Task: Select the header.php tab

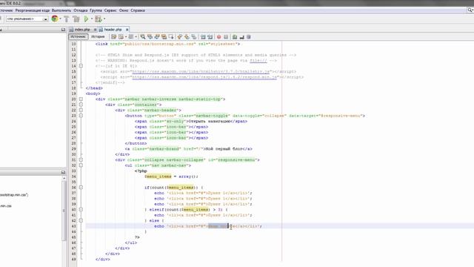Action: click(113, 30)
